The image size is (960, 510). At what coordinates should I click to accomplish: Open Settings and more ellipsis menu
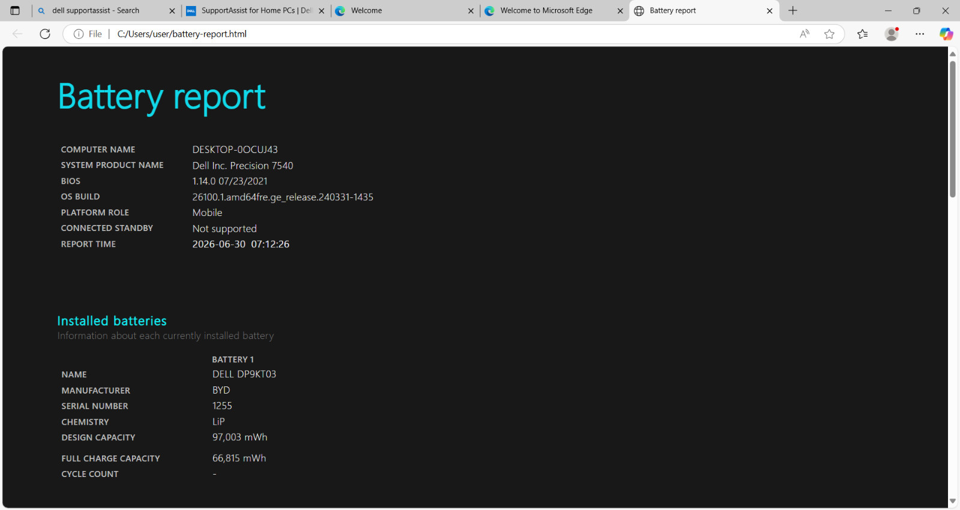coord(920,34)
